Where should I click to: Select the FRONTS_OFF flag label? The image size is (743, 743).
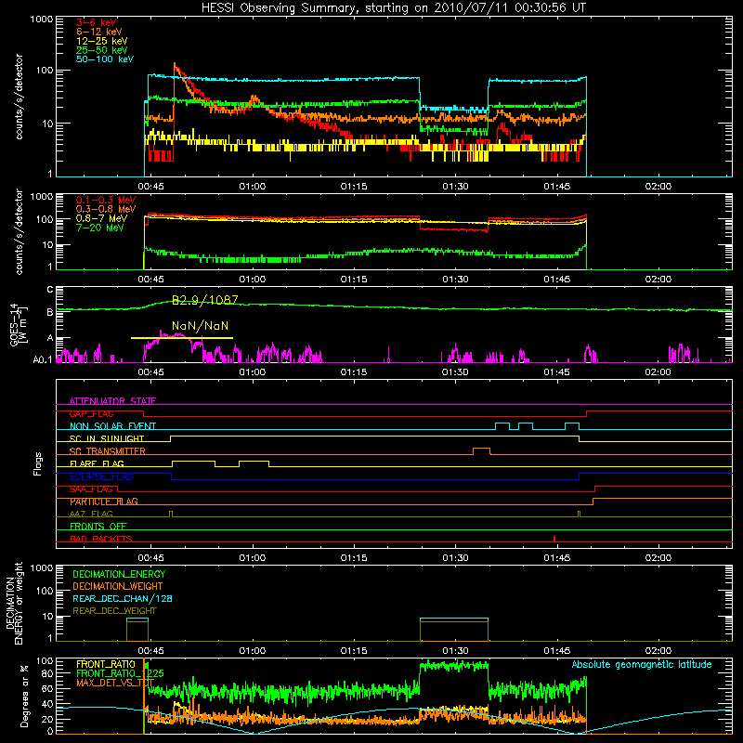pyautogui.click(x=98, y=526)
